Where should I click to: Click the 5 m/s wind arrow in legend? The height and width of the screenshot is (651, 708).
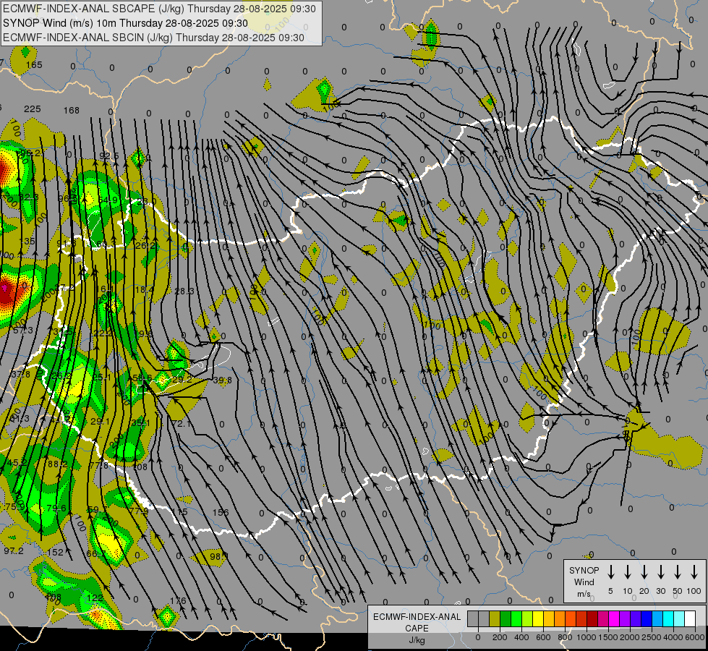pyautogui.click(x=610, y=572)
